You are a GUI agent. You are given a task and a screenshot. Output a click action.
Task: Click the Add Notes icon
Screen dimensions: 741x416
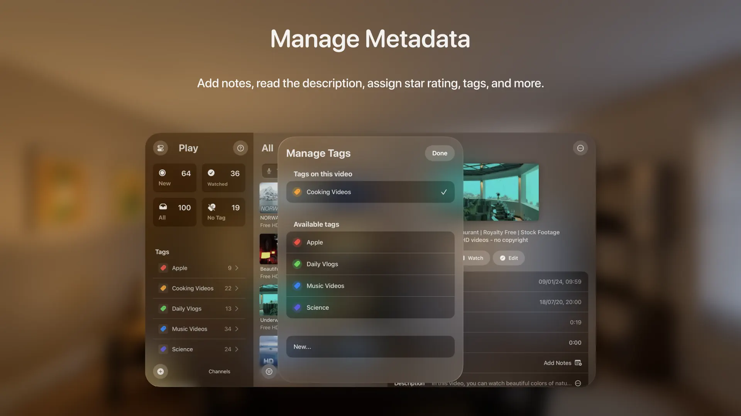click(x=578, y=362)
